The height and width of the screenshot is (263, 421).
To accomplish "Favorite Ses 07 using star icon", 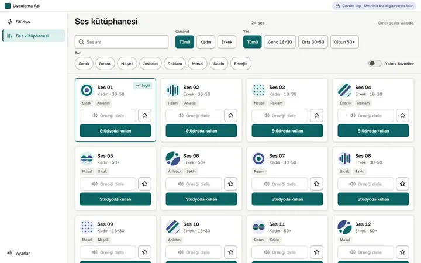I will coord(316,184).
